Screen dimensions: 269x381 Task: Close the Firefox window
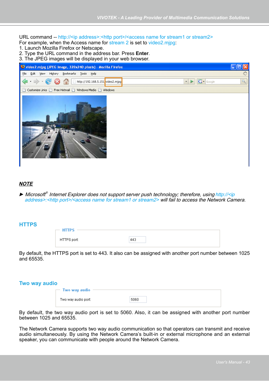246,67
